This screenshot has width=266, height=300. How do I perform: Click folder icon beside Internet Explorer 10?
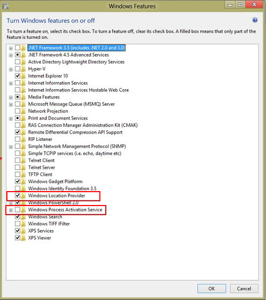pyautogui.click(x=23, y=76)
